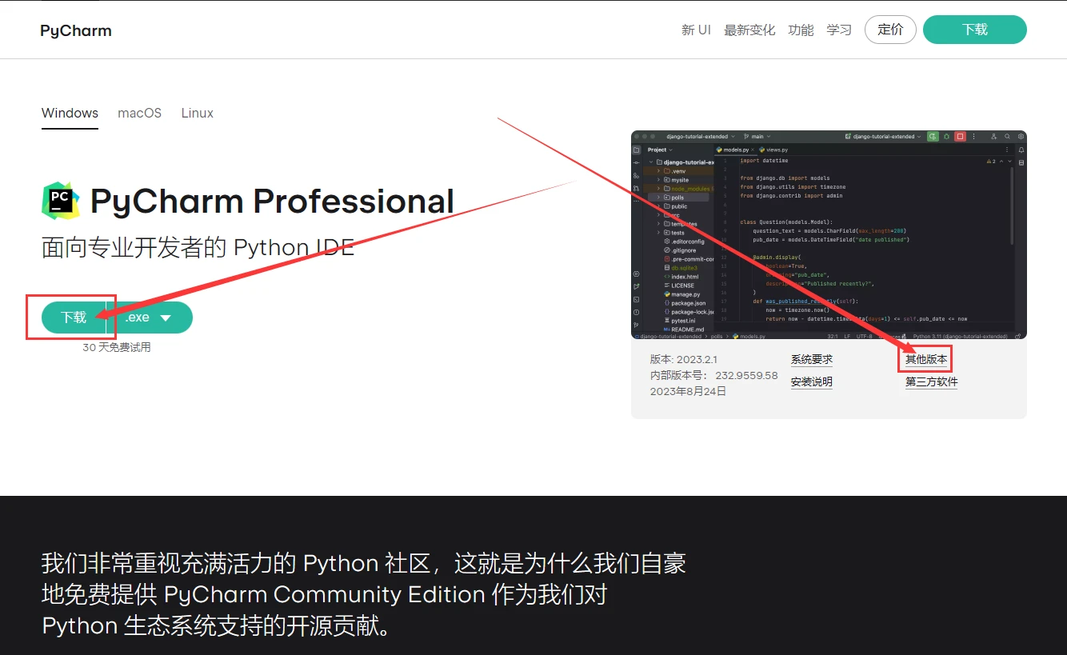The image size is (1067, 655).
Task: Click the 30 天免费试用 note
Action: pyautogui.click(x=117, y=347)
